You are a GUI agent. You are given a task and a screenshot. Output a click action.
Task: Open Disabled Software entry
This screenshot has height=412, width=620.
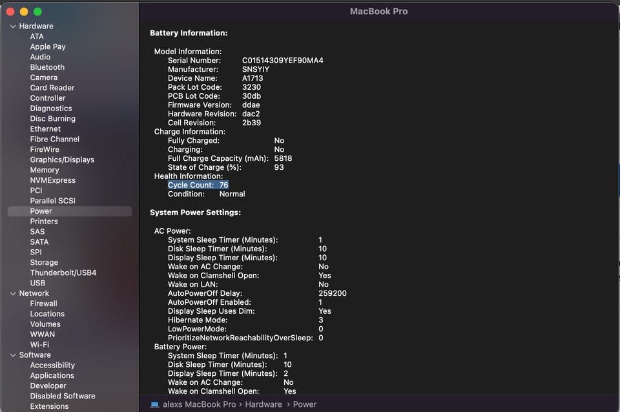[x=63, y=397]
